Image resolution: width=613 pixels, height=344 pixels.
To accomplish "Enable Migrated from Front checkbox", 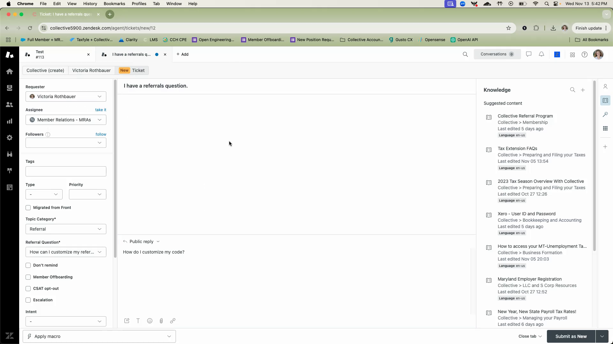I will (28, 208).
